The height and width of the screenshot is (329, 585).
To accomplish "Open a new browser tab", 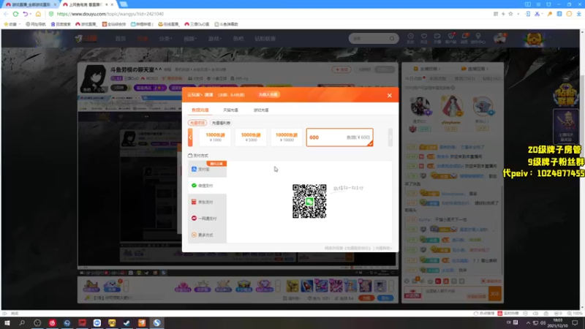I will [x=124, y=4].
